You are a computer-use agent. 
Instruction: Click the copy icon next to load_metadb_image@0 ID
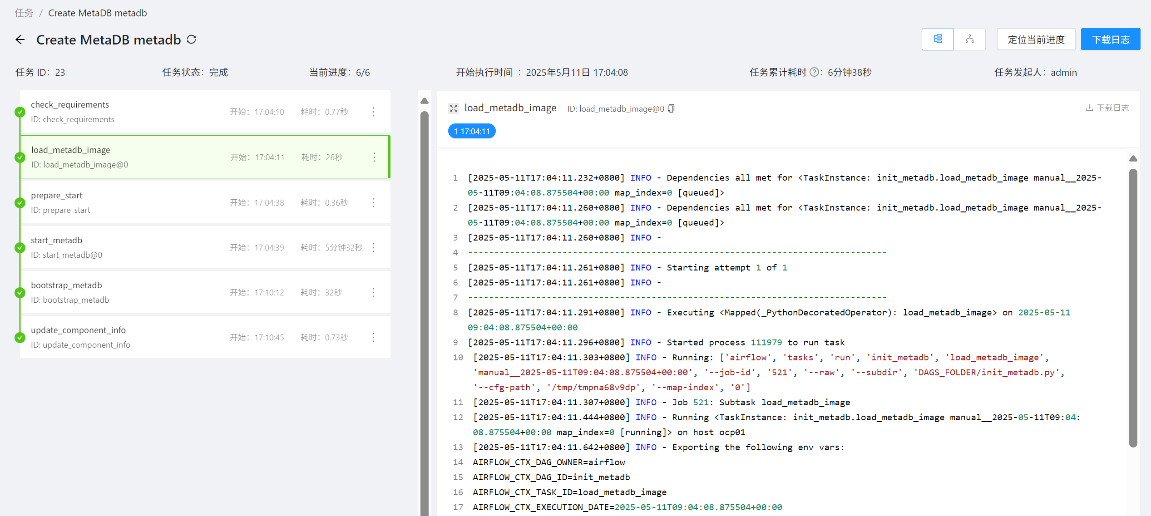point(672,108)
